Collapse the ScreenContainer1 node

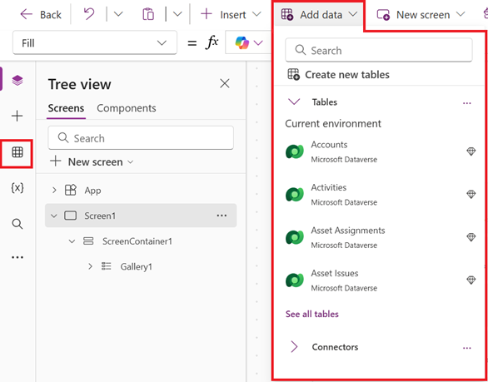click(x=72, y=241)
